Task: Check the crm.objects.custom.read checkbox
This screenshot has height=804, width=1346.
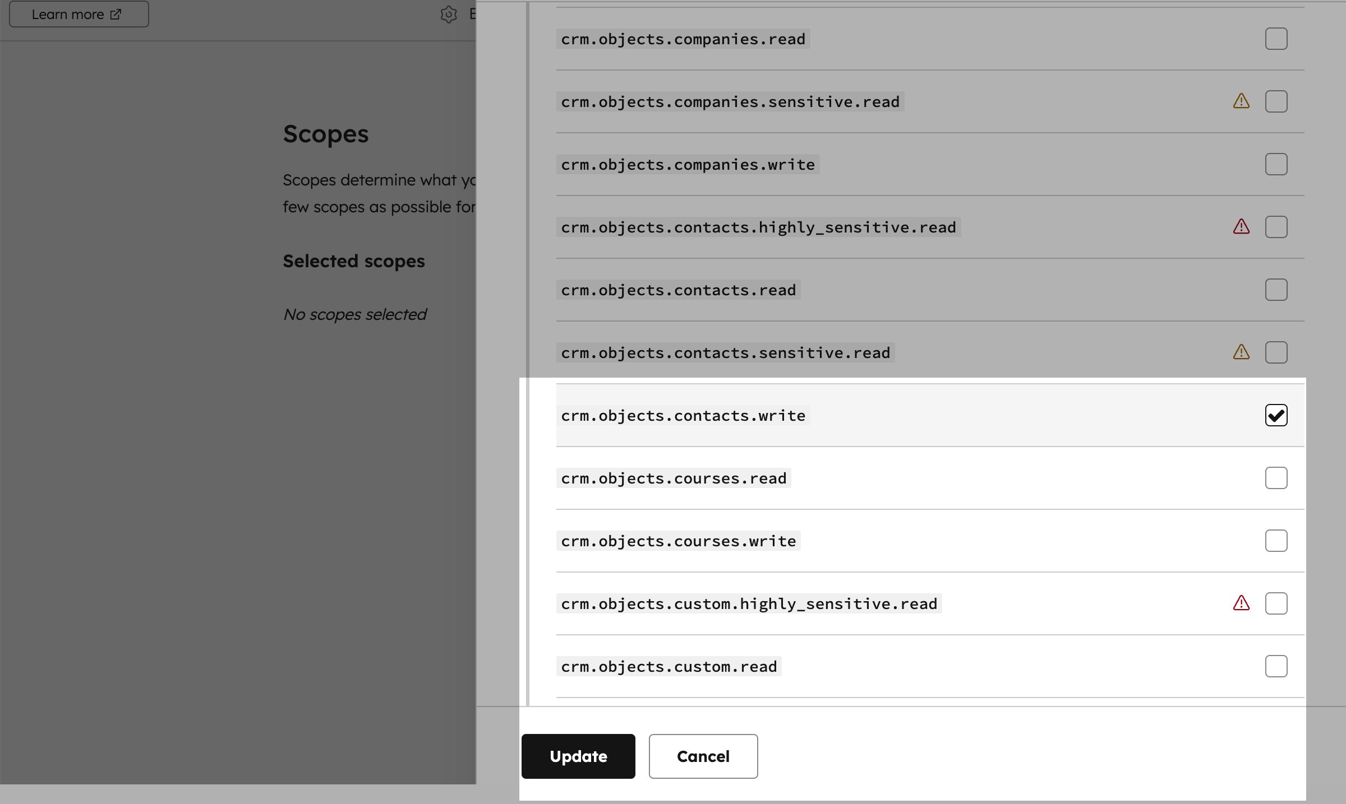Action: 1276,667
